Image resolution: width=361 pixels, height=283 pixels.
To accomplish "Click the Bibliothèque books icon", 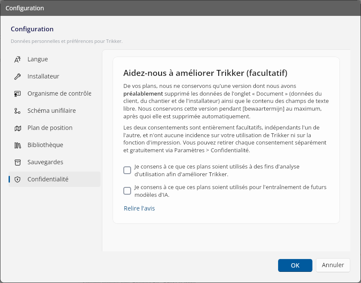I will pyautogui.click(x=18, y=145).
